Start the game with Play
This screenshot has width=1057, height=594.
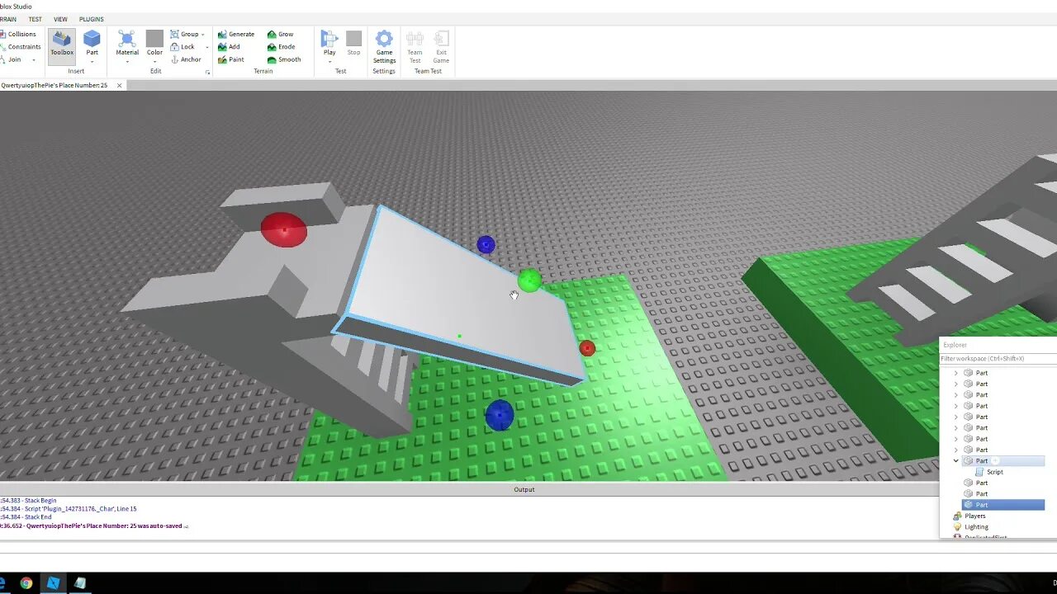click(329, 43)
